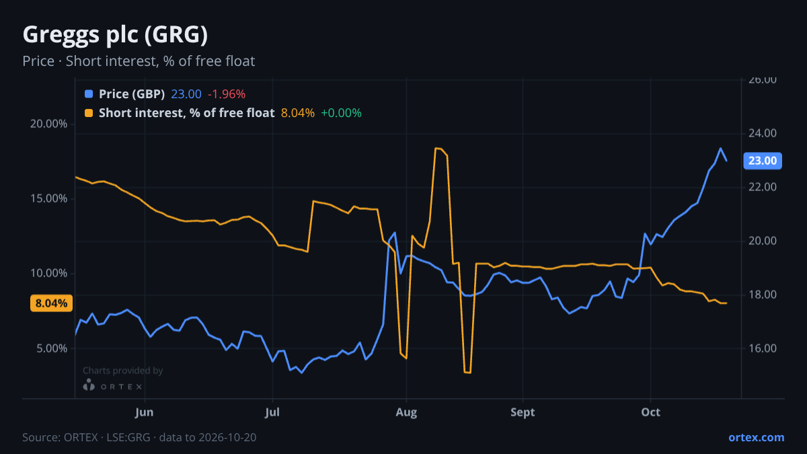Click the 16.00 right axis label
The height and width of the screenshot is (454, 807).
pyautogui.click(x=763, y=348)
